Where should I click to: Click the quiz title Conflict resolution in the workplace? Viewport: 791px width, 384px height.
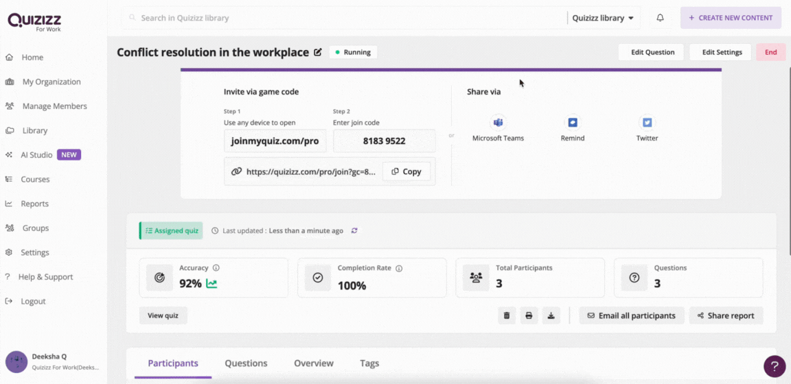click(x=213, y=52)
